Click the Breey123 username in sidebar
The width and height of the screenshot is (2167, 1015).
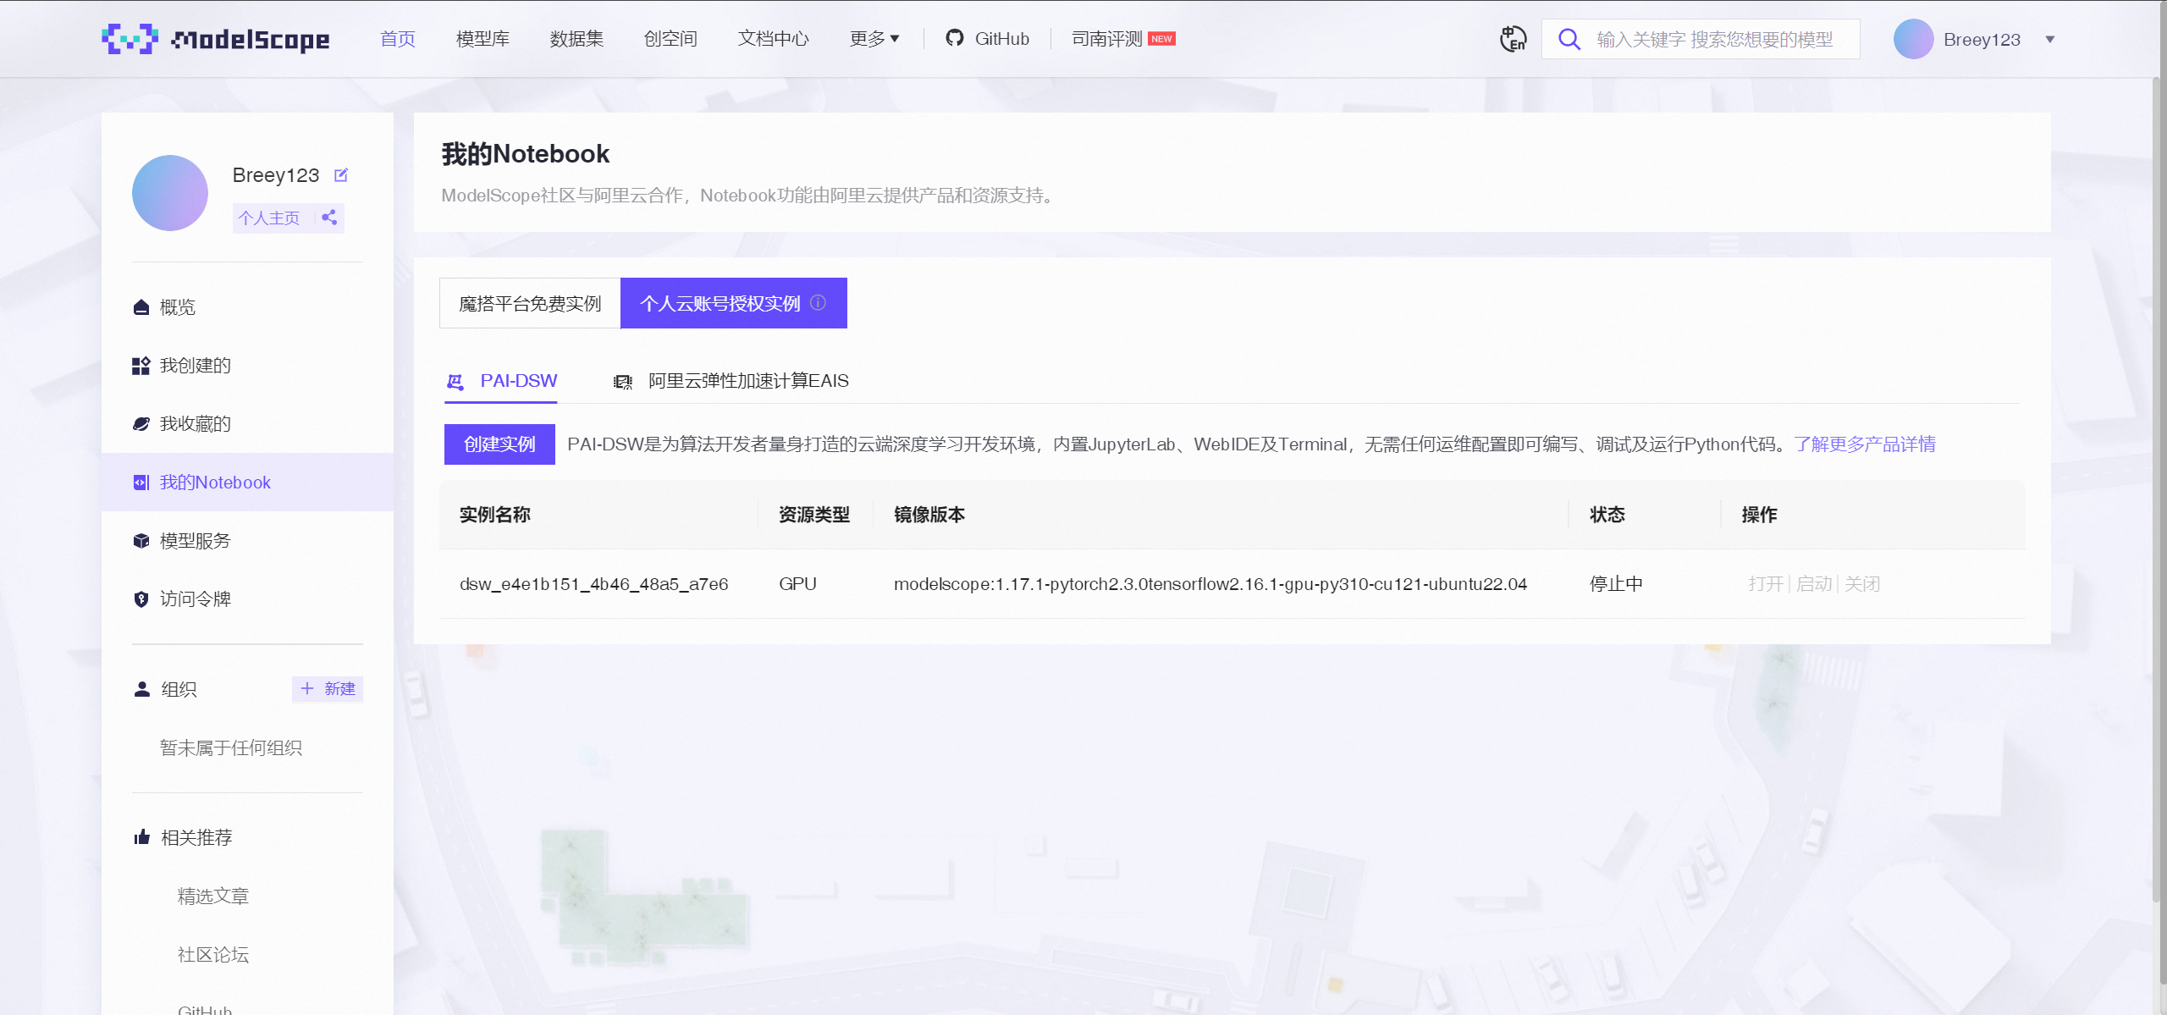point(276,175)
